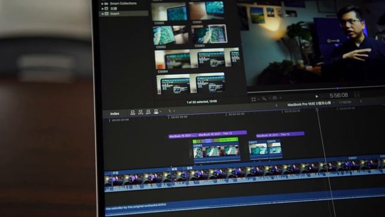This screenshot has width=385, height=217.
Task: Select the Insert event in the library sidebar
Action: tap(123, 13)
